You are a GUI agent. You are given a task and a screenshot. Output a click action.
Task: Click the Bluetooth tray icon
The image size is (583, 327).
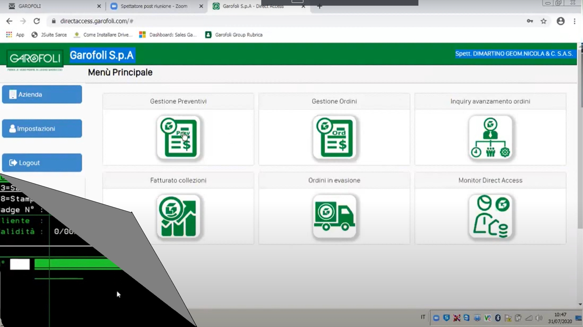(498, 318)
